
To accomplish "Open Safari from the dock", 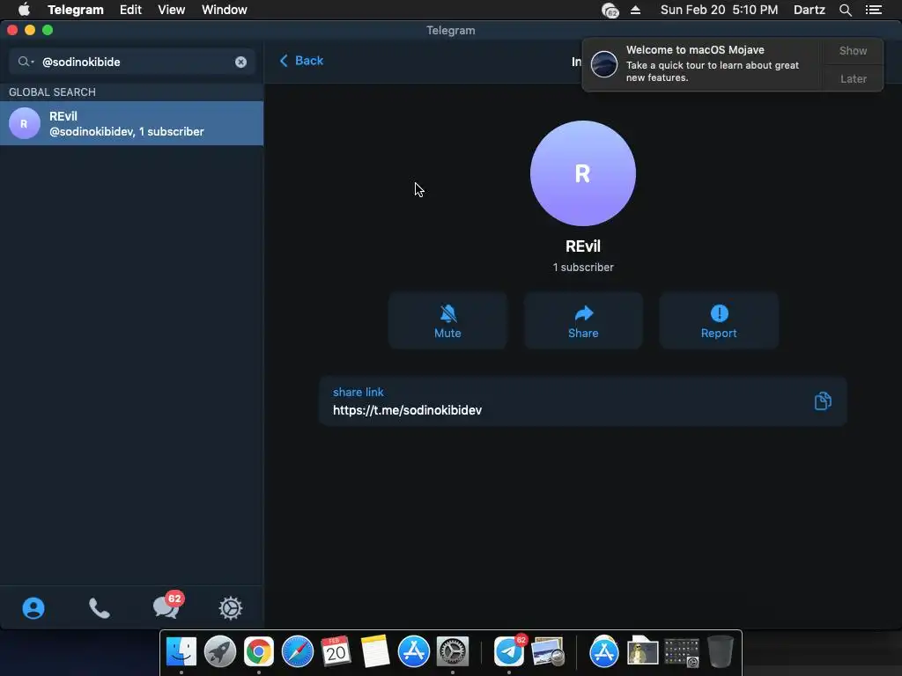I will pyautogui.click(x=298, y=651).
